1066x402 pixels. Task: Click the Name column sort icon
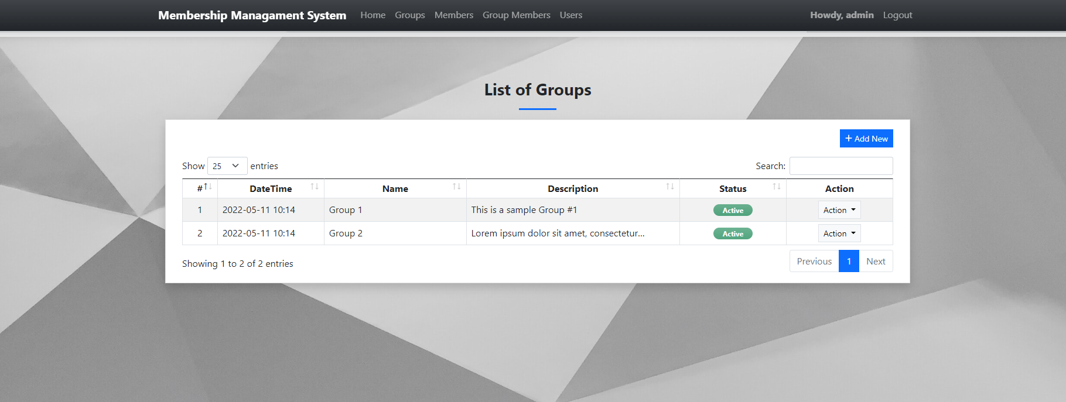(457, 187)
